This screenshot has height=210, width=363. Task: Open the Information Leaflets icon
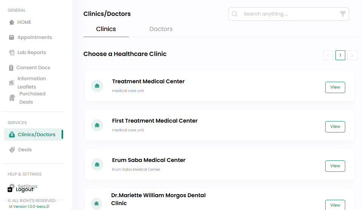[12, 83]
